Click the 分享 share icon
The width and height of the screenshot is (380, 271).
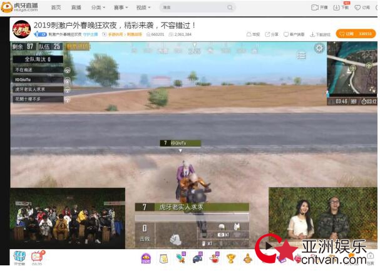pyautogui.click(x=272, y=34)
